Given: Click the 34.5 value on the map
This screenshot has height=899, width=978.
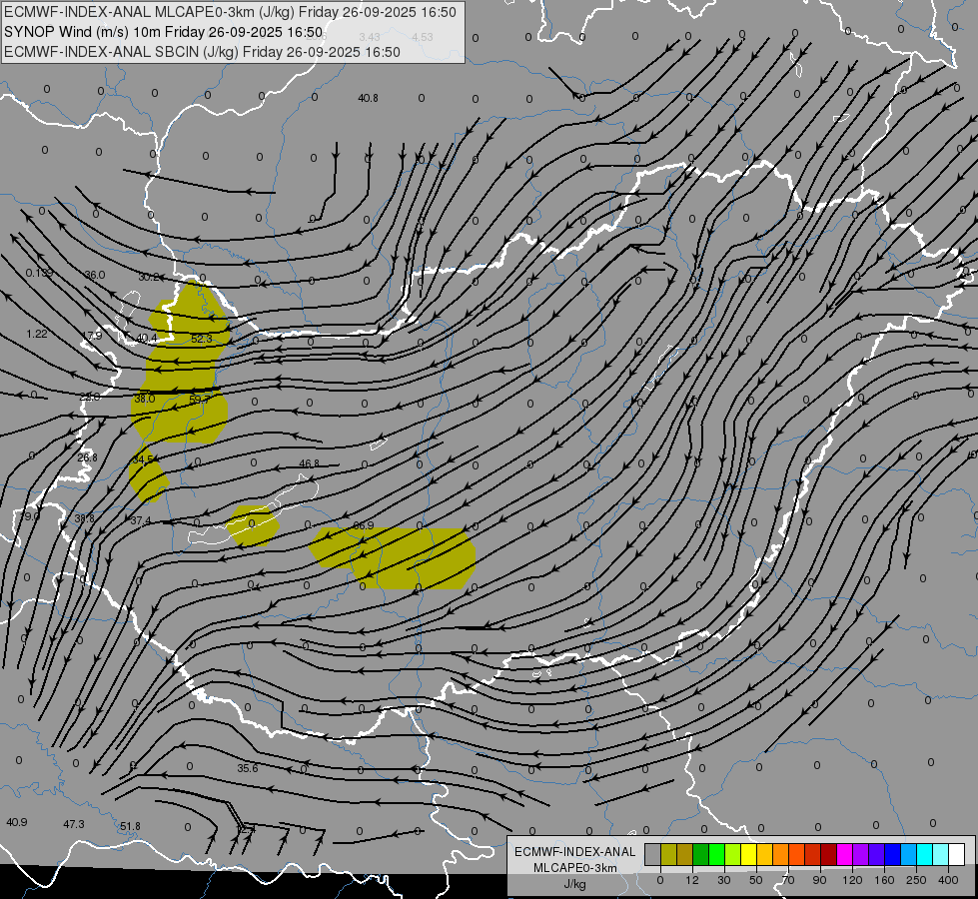Looking at the screenshot, I should (x=143, y=459).
